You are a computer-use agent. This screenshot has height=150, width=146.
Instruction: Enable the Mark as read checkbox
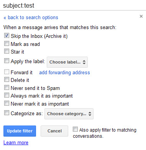tap(7, 44)
